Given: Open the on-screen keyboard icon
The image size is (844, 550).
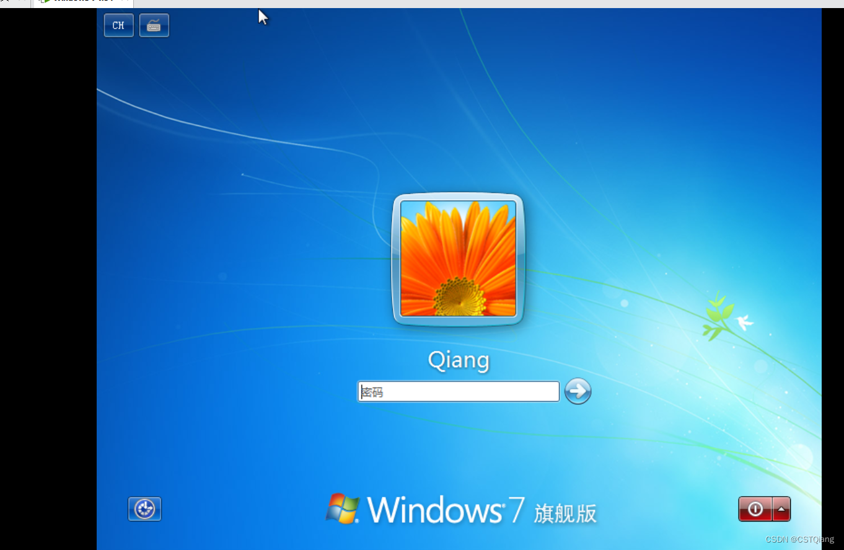Looking at the screenshot, I should 154,25.
